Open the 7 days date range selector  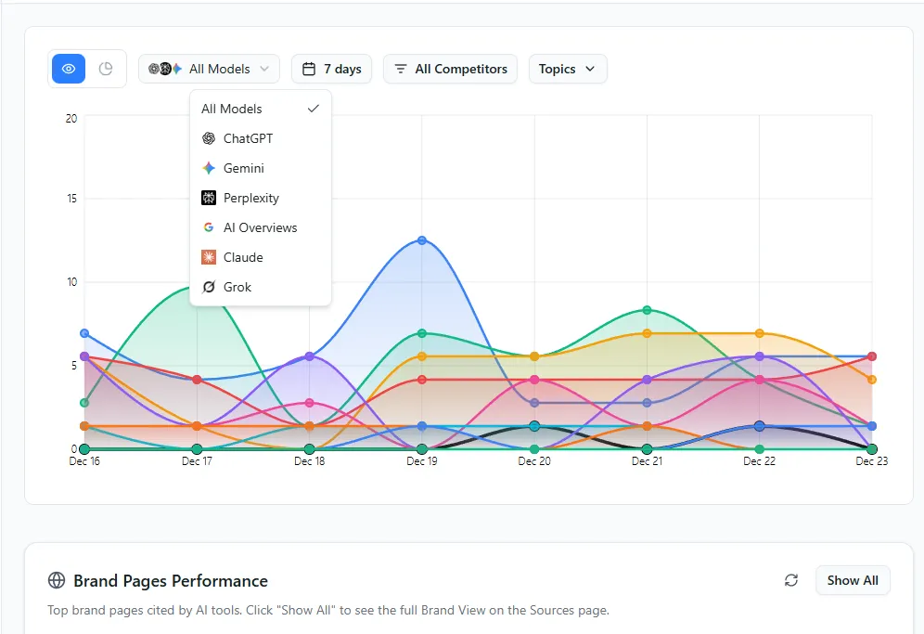(332, 69)
